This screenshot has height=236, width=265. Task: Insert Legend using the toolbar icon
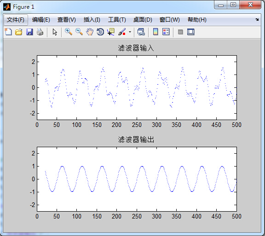tap(166, 32)
